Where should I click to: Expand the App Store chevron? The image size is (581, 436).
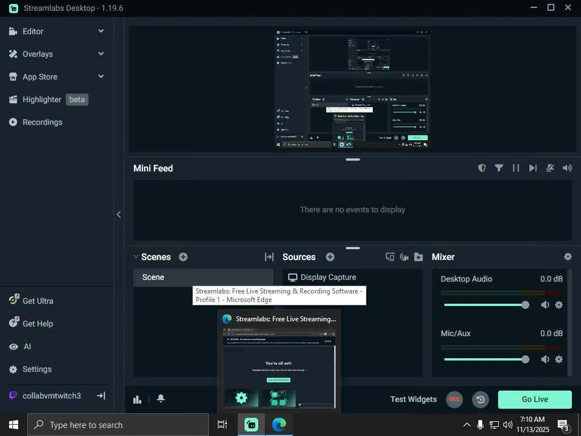(x=101, y=77)
